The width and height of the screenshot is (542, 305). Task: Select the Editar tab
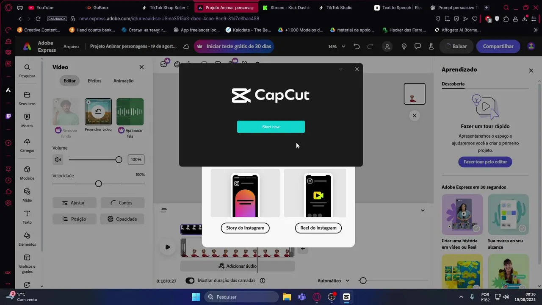69,80
